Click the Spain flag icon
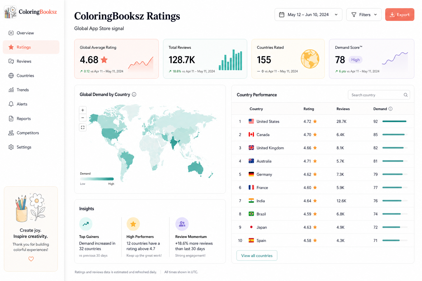 tap(251, 240)
